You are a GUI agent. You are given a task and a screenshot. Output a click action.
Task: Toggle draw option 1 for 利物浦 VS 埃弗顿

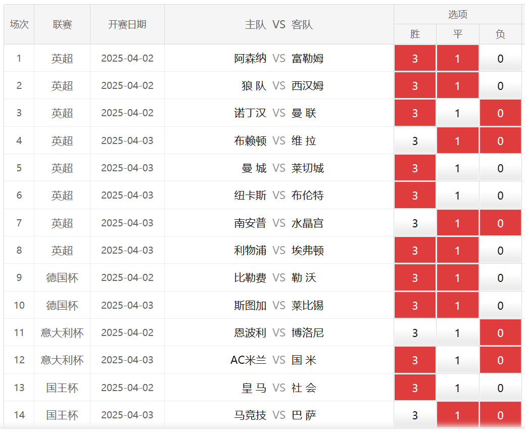coord(457,251)
